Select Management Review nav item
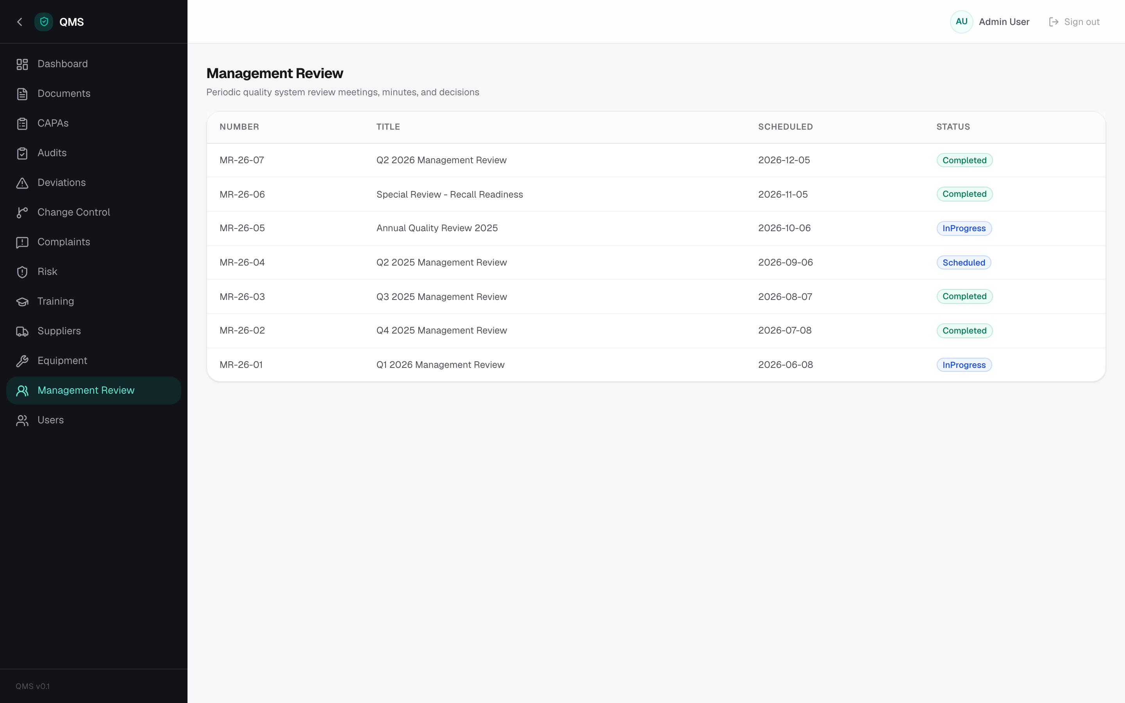Screen dimensions: 1125x703 pyautogui.click(x=93, y=391)
